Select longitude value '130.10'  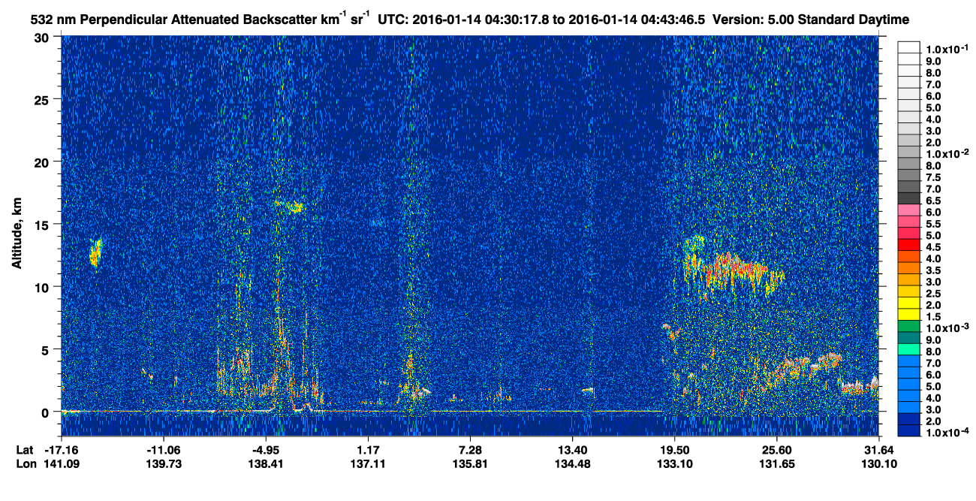(878, 463)
